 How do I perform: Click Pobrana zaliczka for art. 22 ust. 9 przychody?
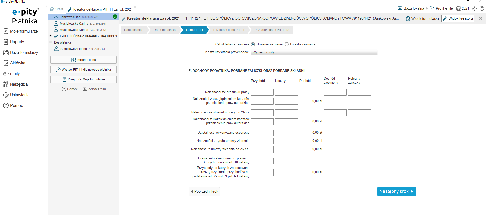359,173
